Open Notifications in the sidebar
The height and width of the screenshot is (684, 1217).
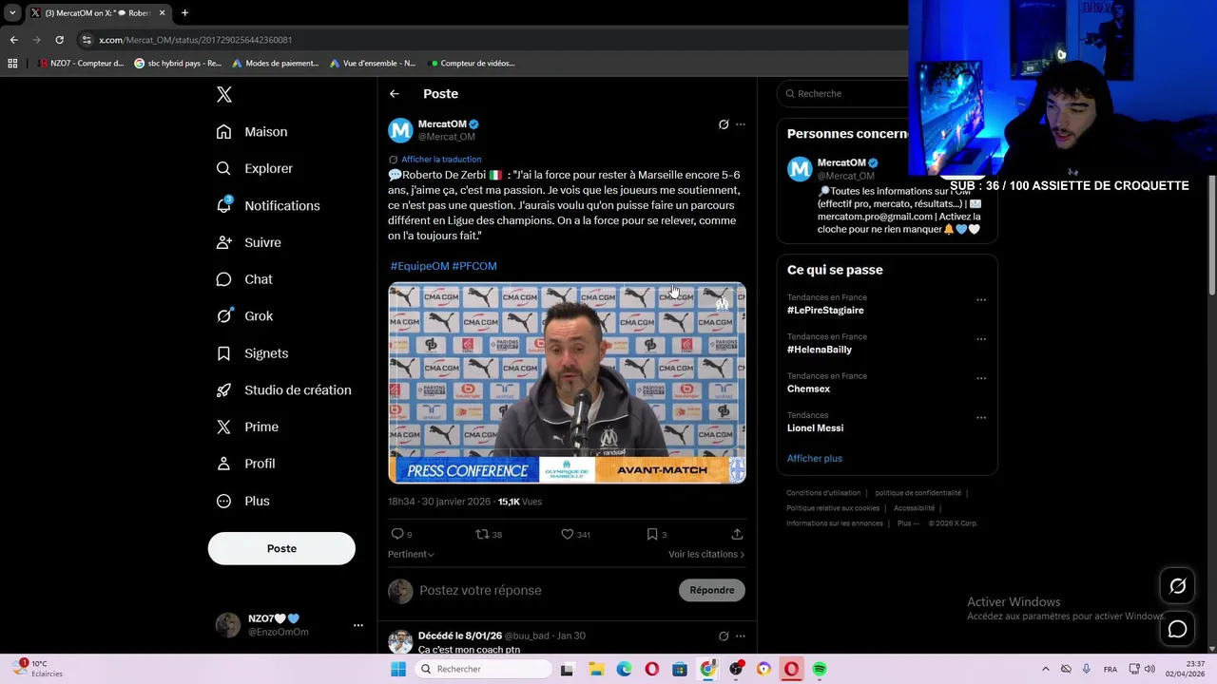tap(268, 205)
